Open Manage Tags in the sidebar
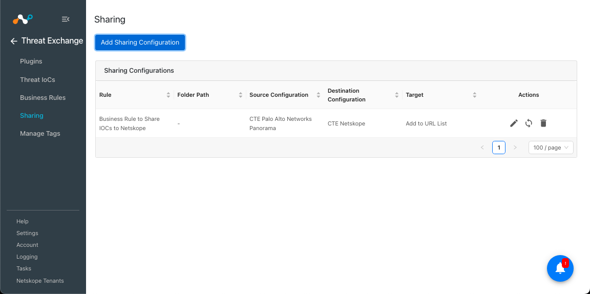Viewport: 590px width, 294px height. [x=40, y=134]
